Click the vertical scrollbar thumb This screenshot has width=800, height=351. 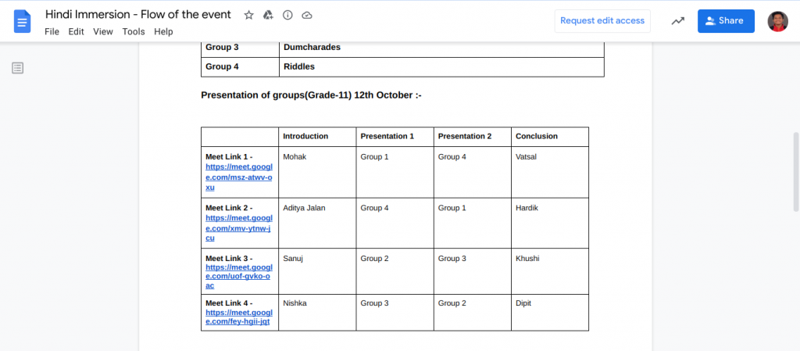[x=796, y=171]
